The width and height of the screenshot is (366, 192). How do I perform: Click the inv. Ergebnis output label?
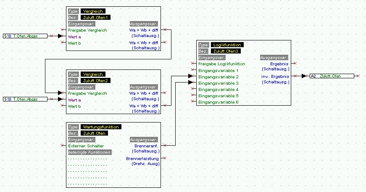pyautogui.click(x=275, y=77)
